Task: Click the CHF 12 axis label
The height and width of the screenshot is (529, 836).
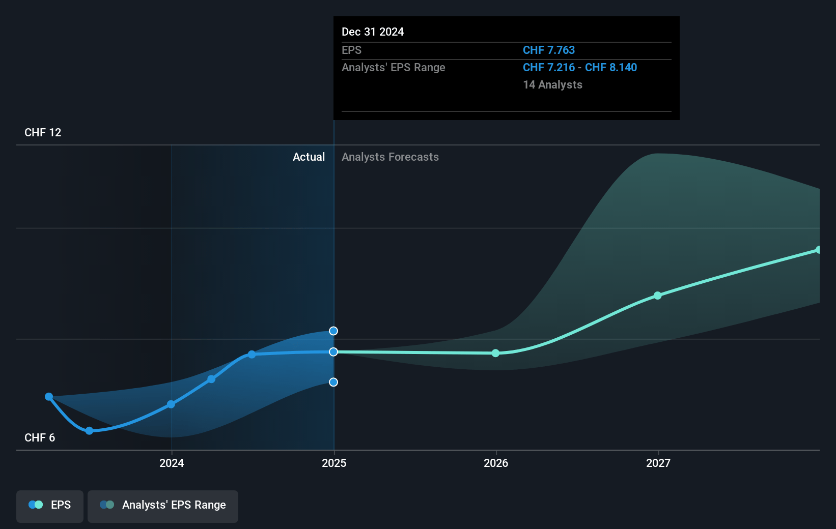Action: click(43, 133)
